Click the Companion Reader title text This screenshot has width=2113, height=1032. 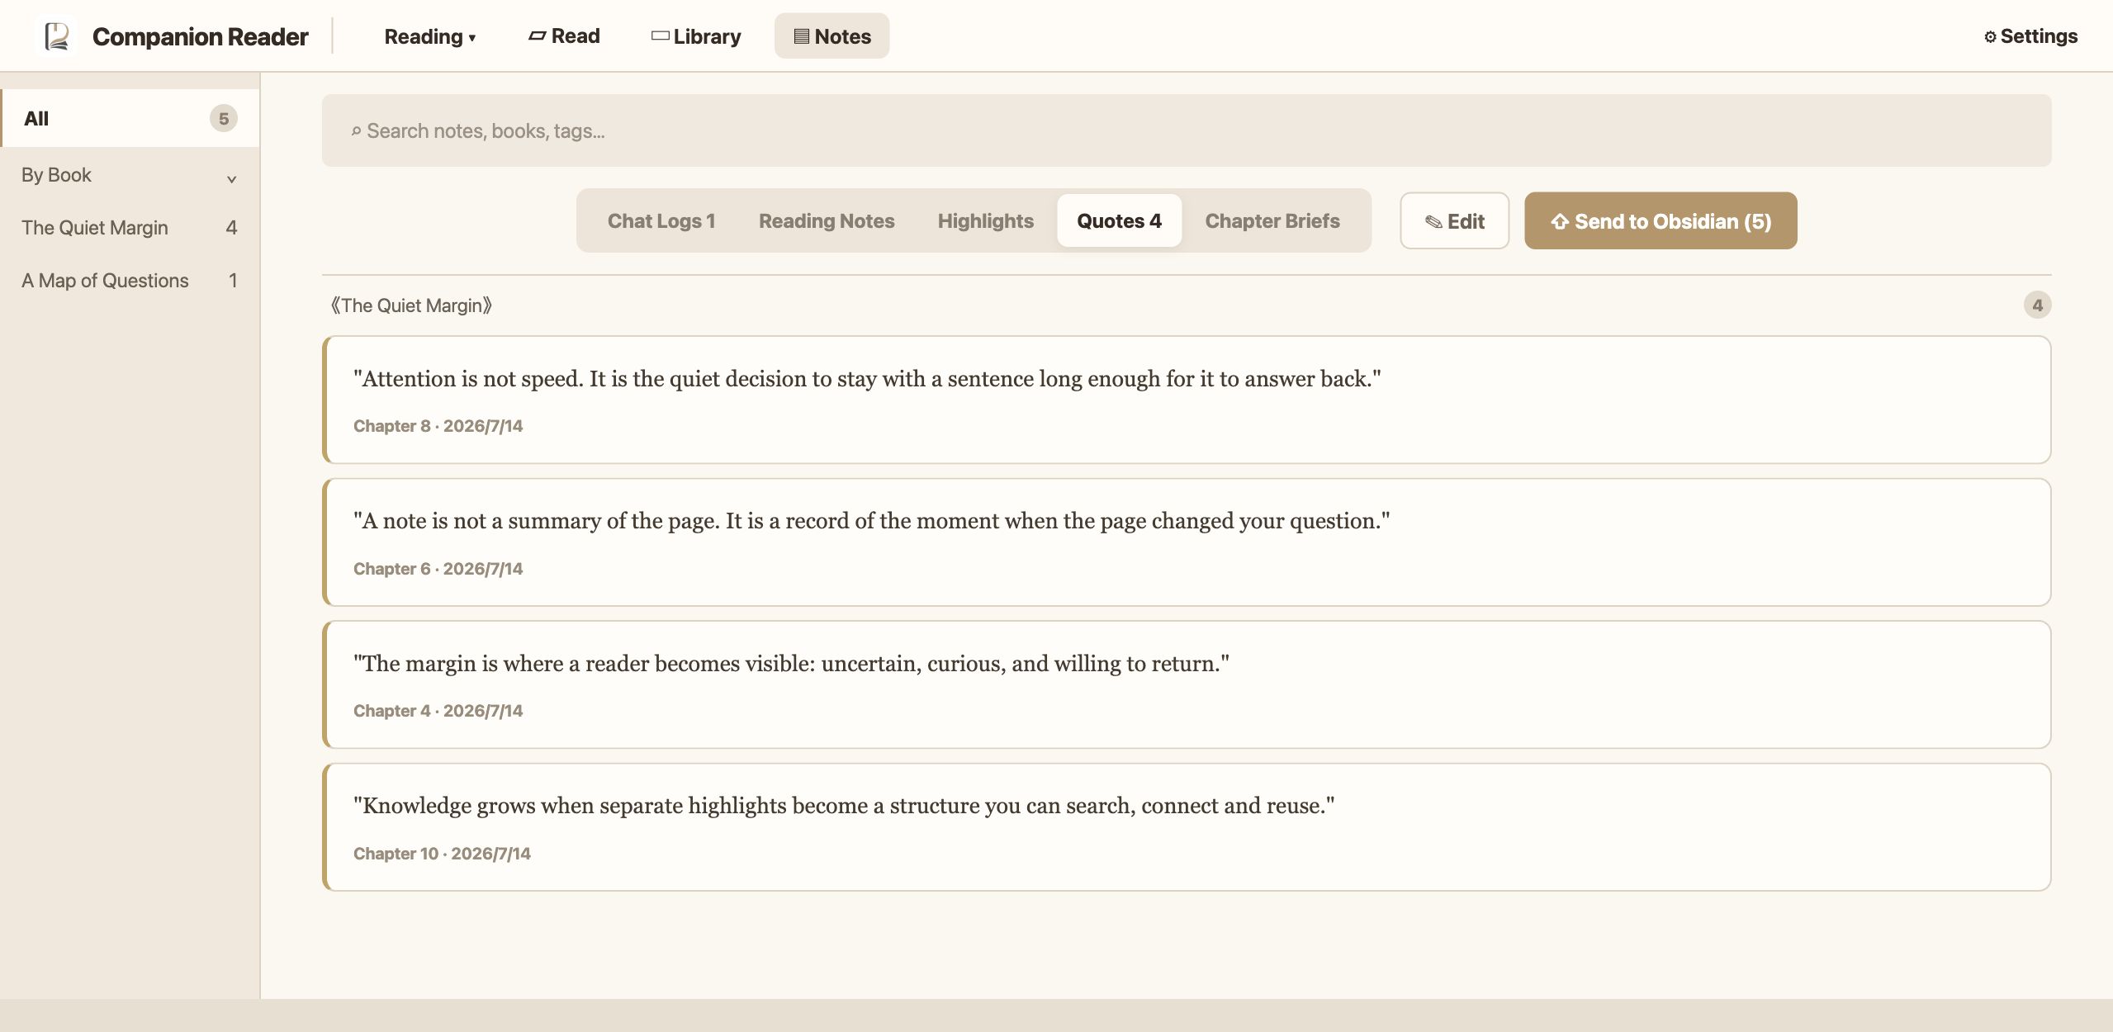[x=200, y=36]
